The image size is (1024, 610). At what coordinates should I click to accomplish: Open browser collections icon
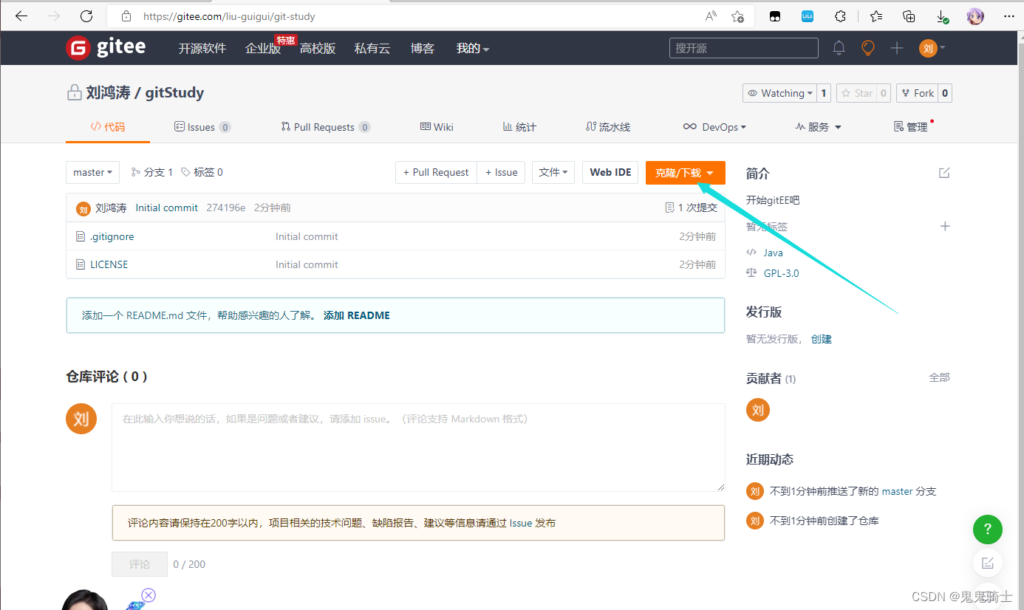(x=909, y=16)
